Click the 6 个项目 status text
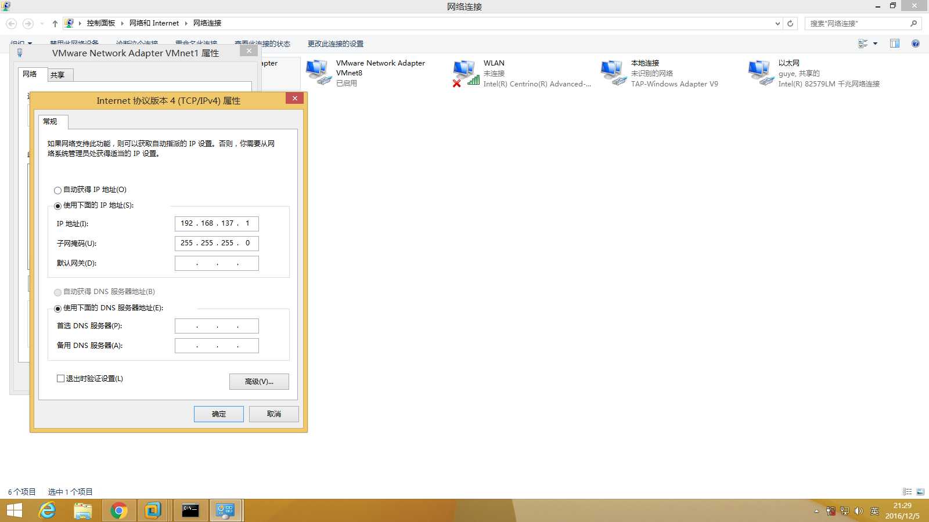 point(21,492)
